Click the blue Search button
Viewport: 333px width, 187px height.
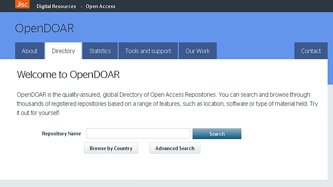pos(217,133)
